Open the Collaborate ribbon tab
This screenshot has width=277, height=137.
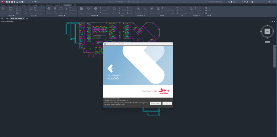click(49, 5)
